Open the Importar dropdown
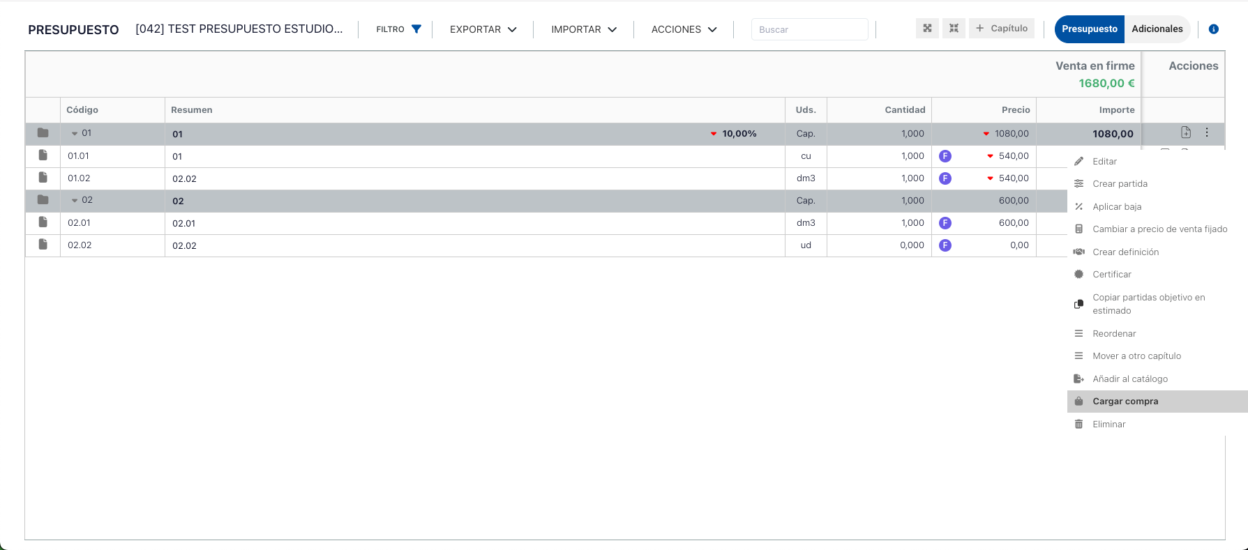 584,29
